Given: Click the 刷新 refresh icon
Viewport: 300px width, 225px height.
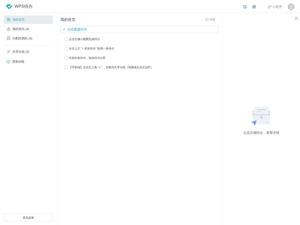Looking at the screenshot, I should 207,19.
